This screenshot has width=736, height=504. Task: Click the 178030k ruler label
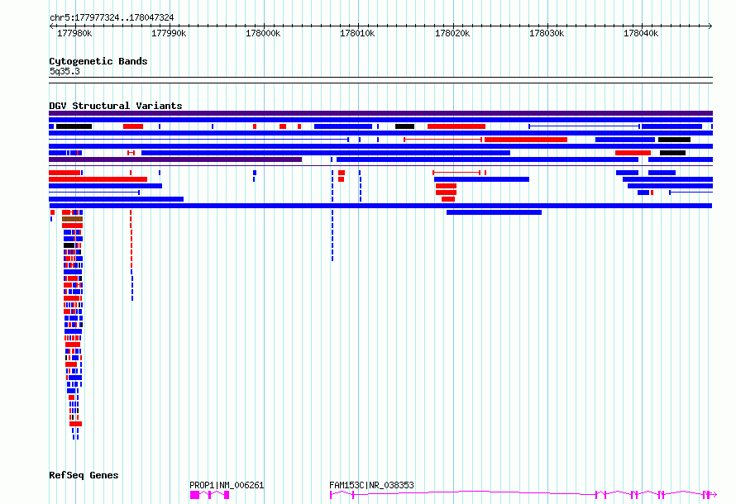click(x=547, y=33)
